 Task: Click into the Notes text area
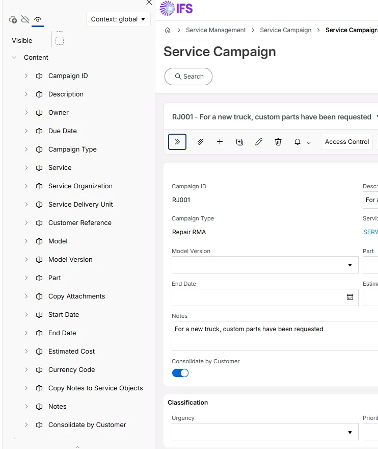pos(275,336)
